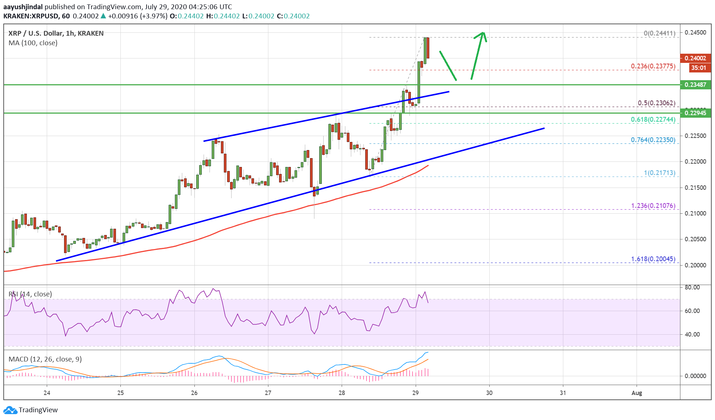Click the 0.21500 price axis value
The height and width of the screenshot is (420, 715).
click(695, 188)
